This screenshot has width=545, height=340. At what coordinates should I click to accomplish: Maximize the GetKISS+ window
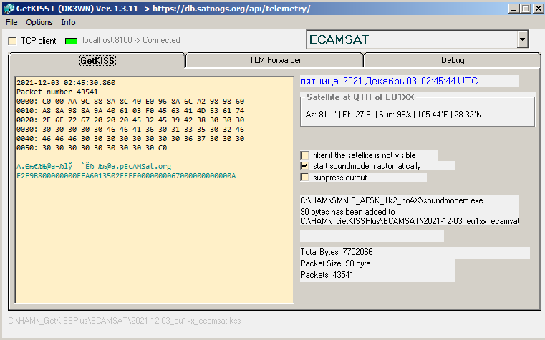(525, 9)
